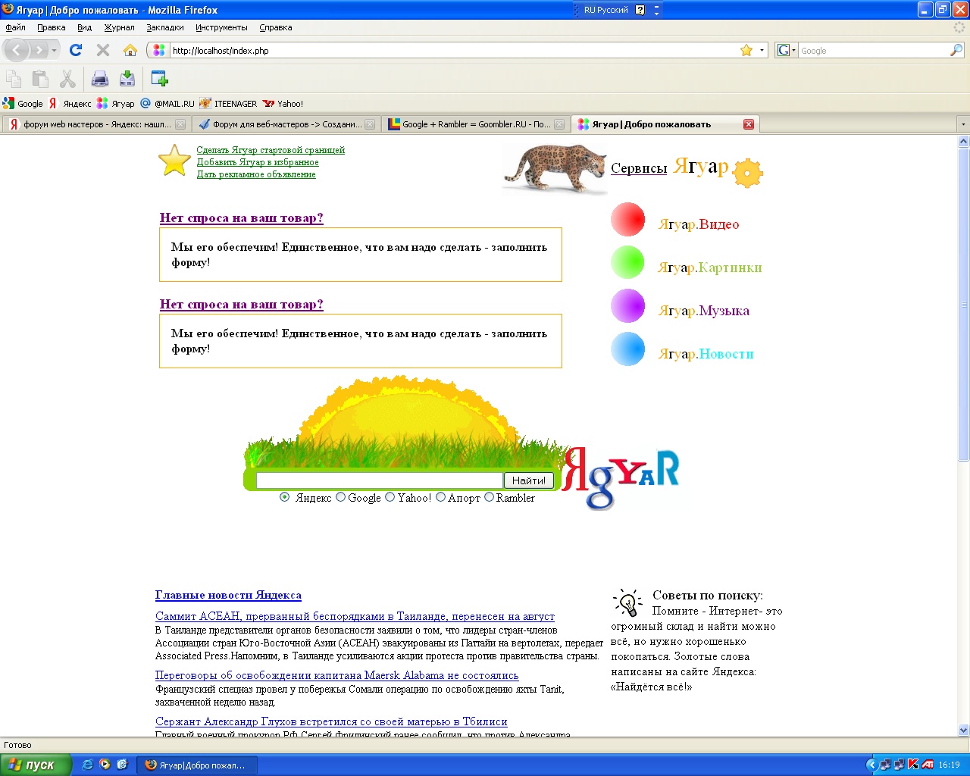This screenshot has height=776, width=970.
Task: Open the Правка menu
Action: point(51,27)
